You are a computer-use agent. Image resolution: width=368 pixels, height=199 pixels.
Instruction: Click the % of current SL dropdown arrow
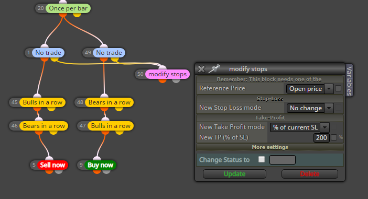point(325,127)
